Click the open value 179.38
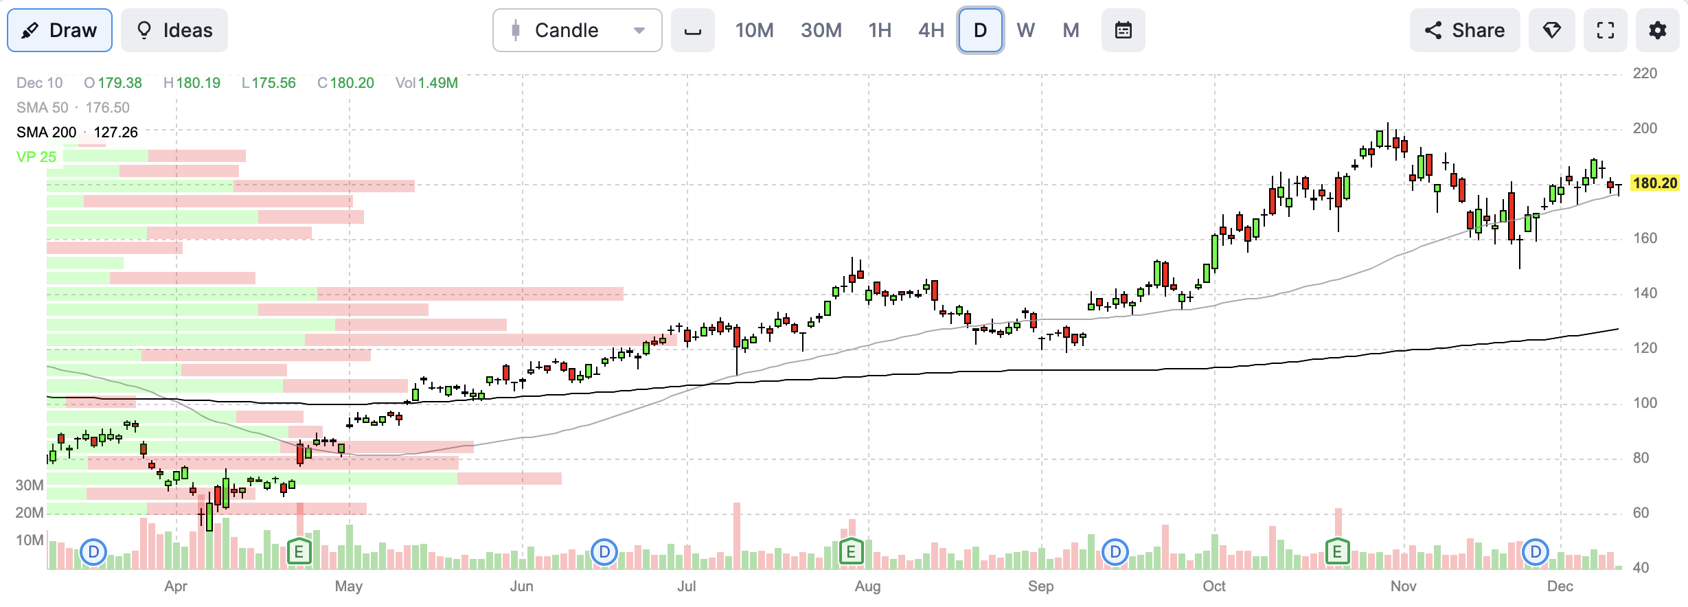The image size is (1688, 607). 119,83
